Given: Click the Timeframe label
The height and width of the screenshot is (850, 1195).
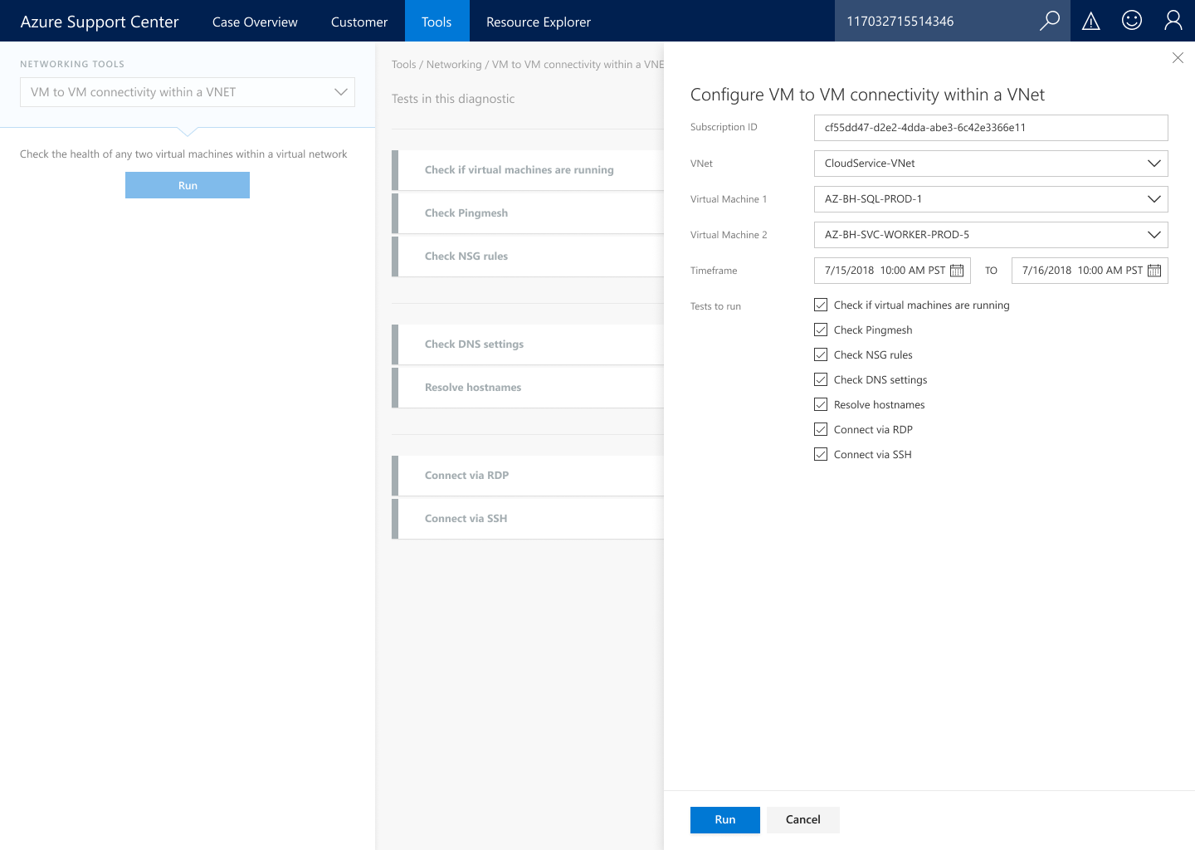Looking at the screenshot, I should [x=714, y=271].
